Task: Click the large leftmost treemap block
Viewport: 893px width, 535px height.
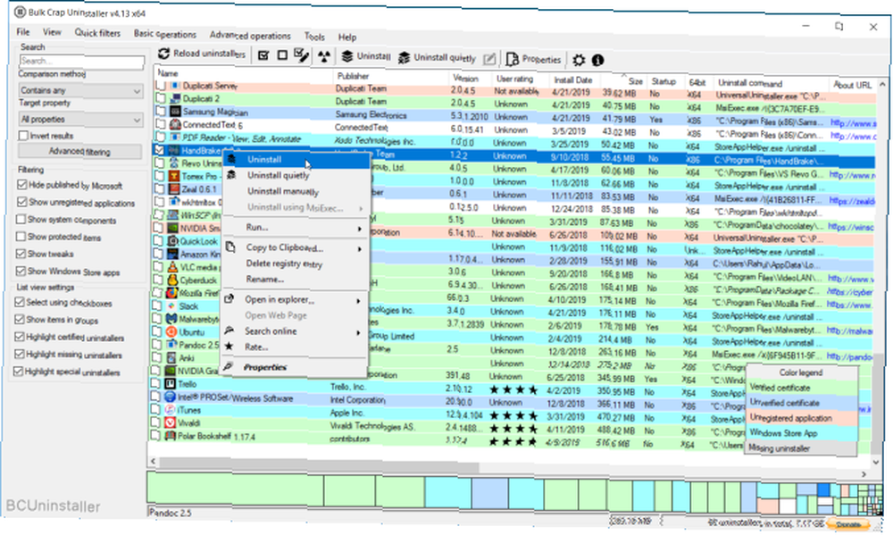Action: [235, 490]
